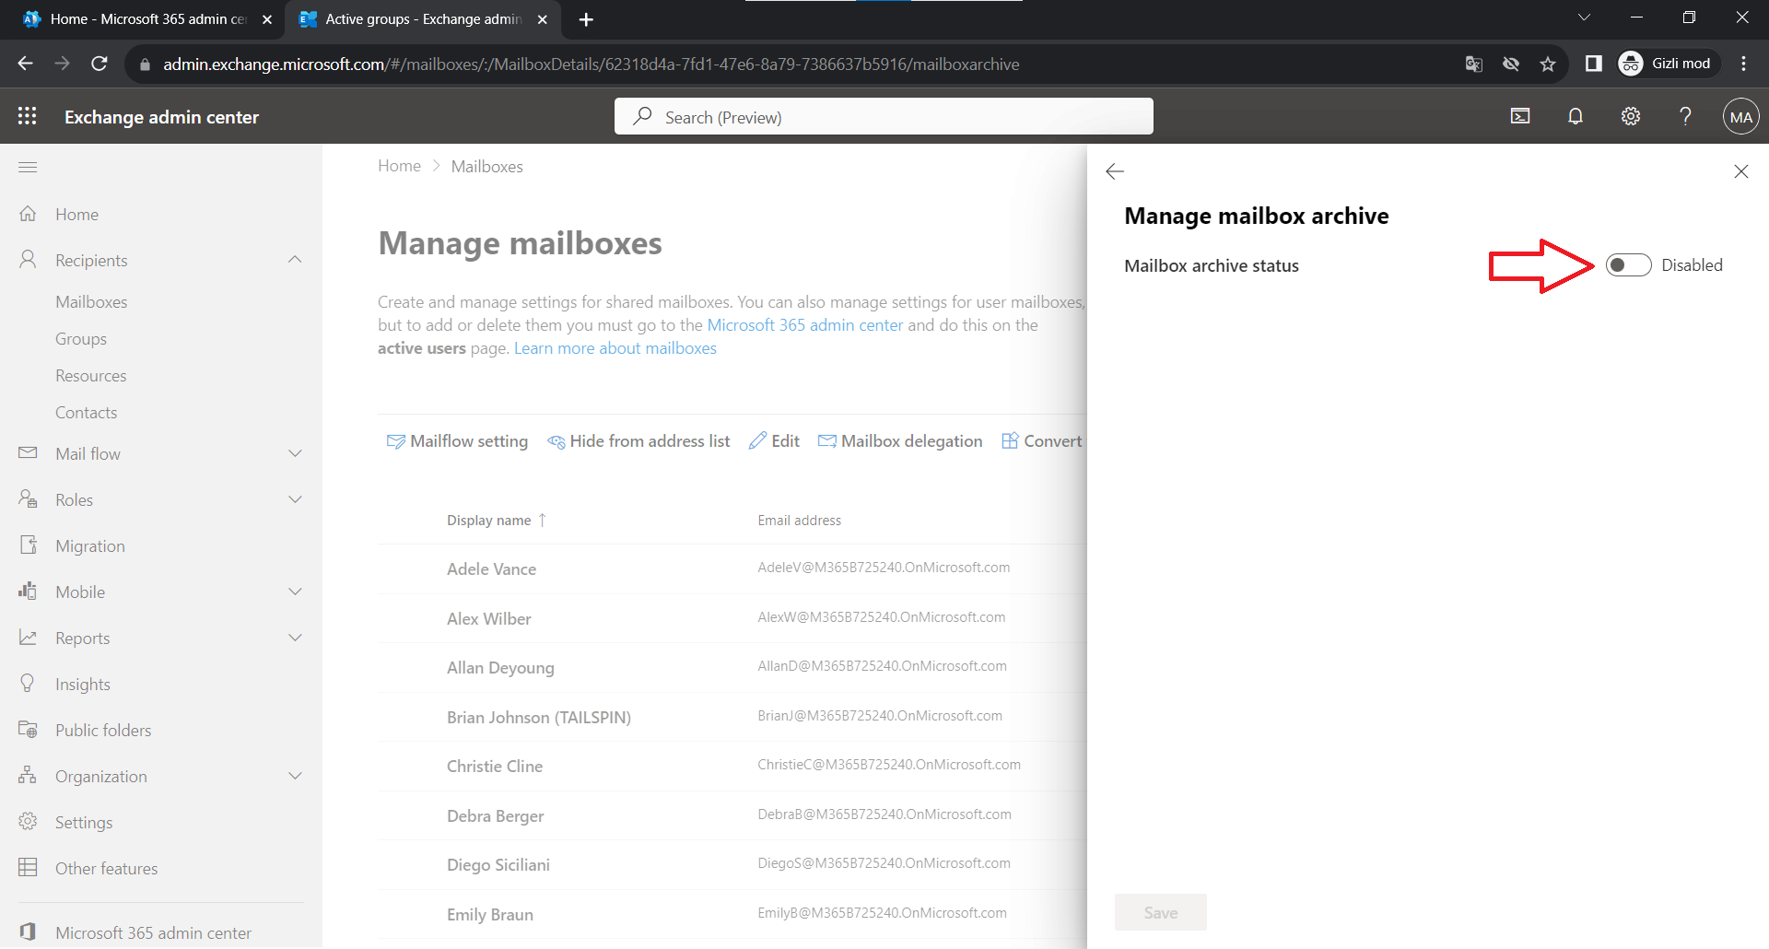Expand the Reports navigation section
Viewport: 1769px width, 949px height.
[295, 638]
